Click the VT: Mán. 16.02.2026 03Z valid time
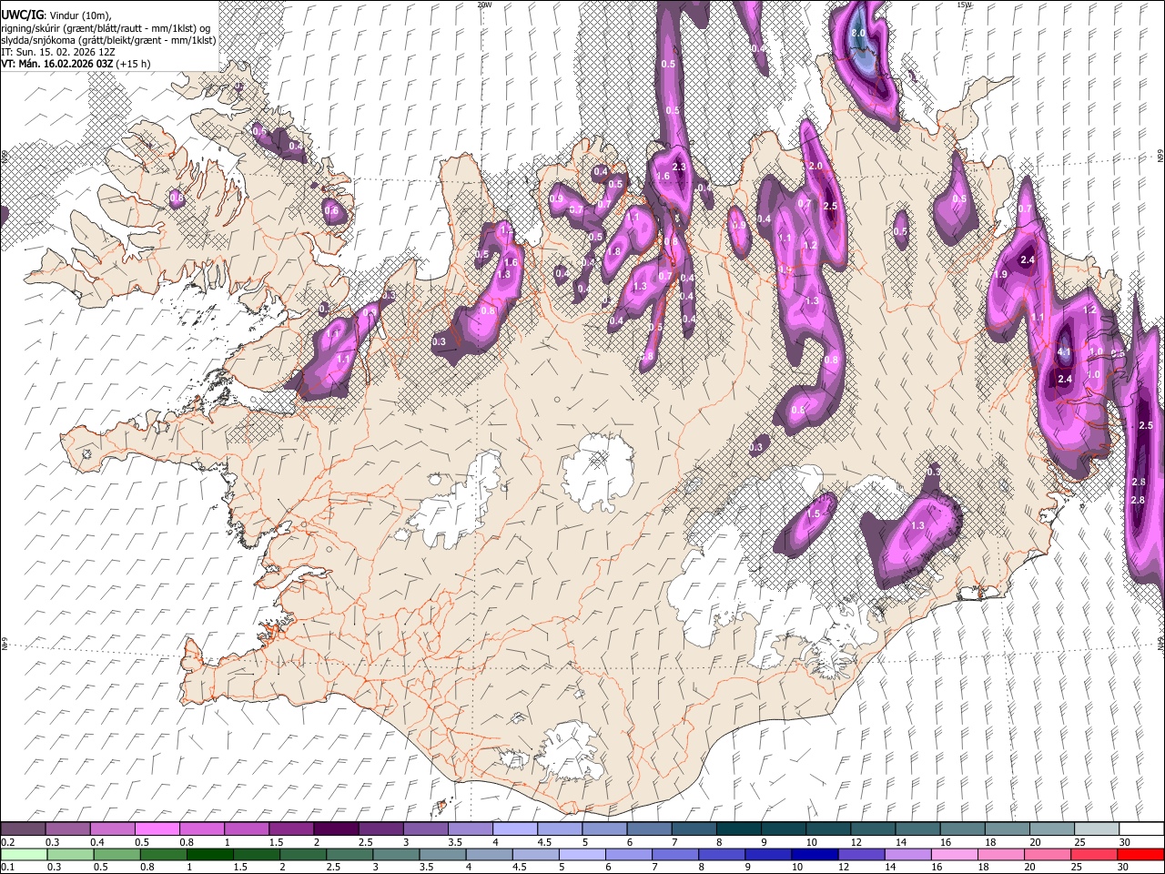The height and width of the screenshot is (874, 1165). coord(56,64)
